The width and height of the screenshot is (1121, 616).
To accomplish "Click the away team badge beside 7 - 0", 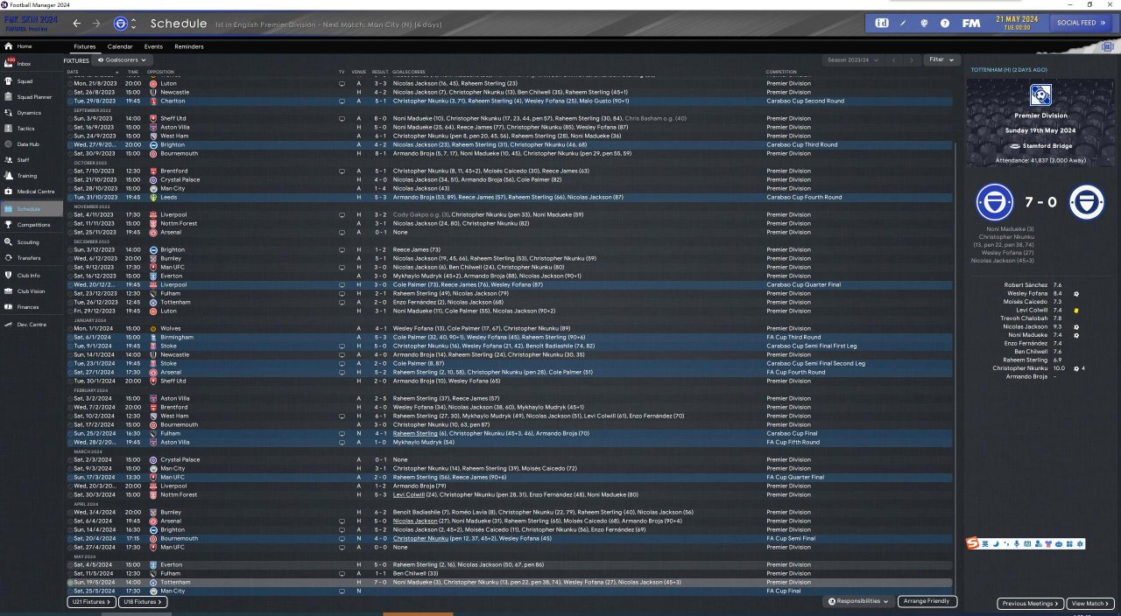I will [1086, 202].
